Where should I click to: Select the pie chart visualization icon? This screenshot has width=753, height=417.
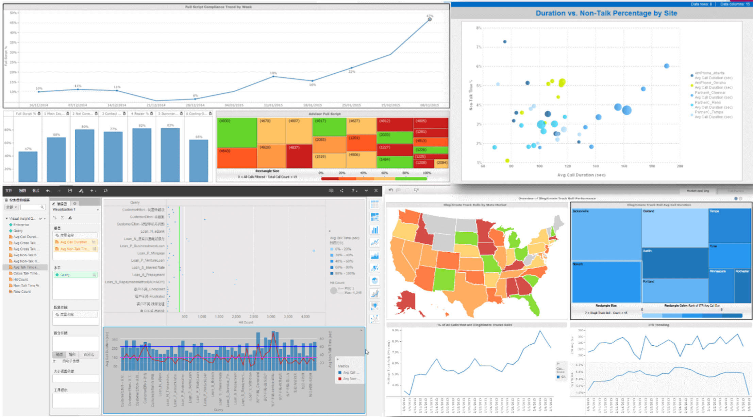click(374, 280)
